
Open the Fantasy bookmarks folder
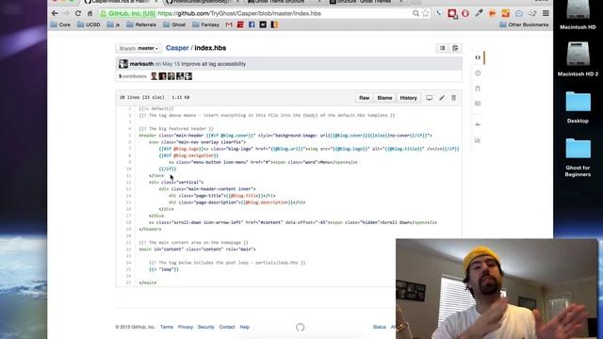pos(205,24)
